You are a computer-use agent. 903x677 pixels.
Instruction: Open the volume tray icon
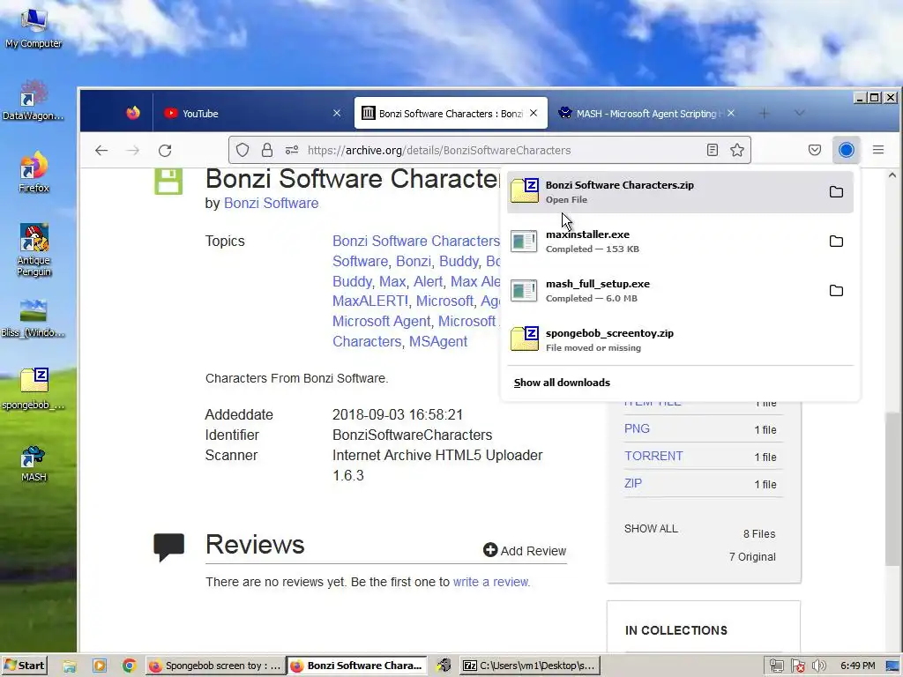tap(819, 666)
